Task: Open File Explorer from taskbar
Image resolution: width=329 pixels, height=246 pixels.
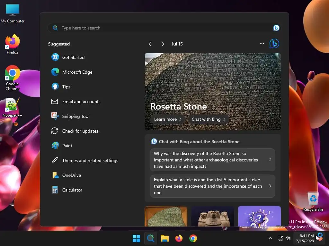Action: tap(165, 238)
